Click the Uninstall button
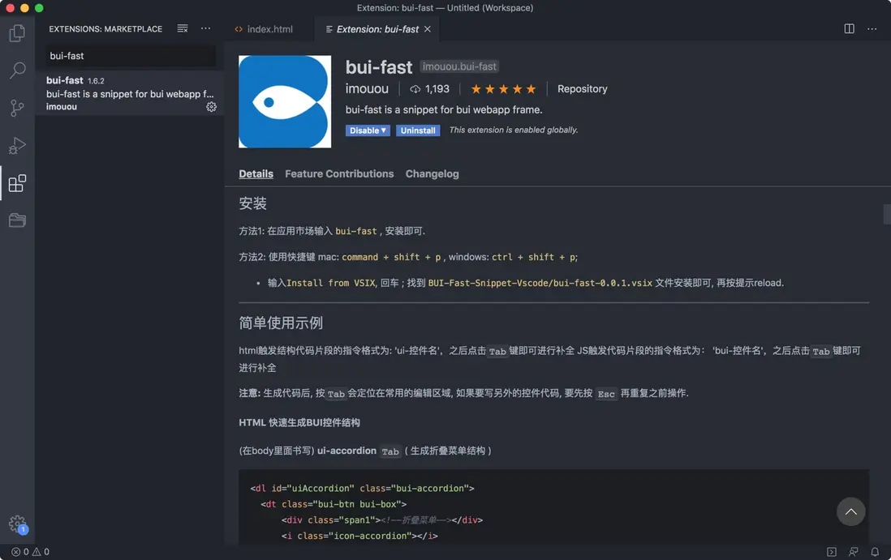The image size is (891, 560). click(x=418, y=130)
